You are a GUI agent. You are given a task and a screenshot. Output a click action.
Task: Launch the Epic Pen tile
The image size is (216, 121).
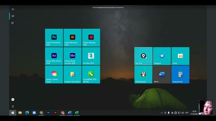(x=143, y=56)
